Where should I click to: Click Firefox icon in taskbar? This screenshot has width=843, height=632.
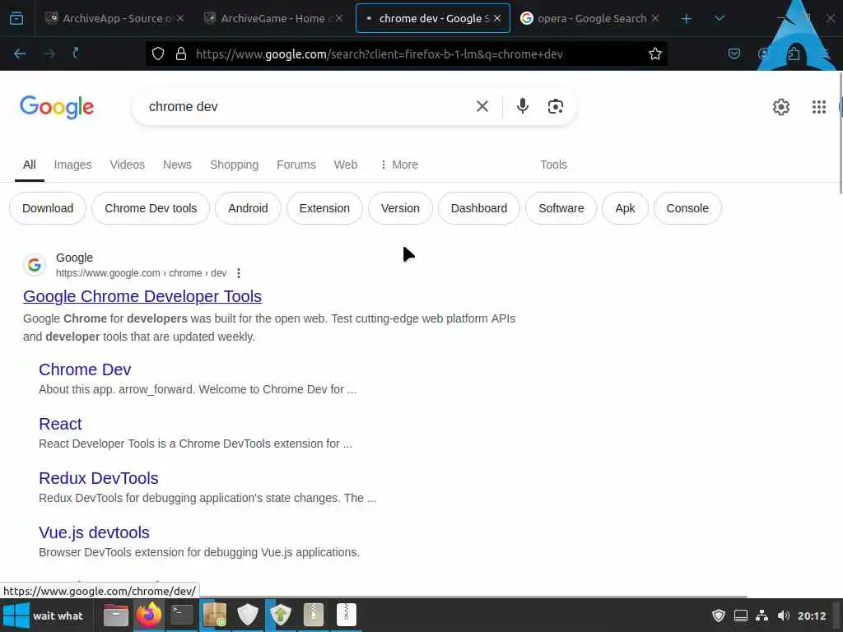pos(149,615)
